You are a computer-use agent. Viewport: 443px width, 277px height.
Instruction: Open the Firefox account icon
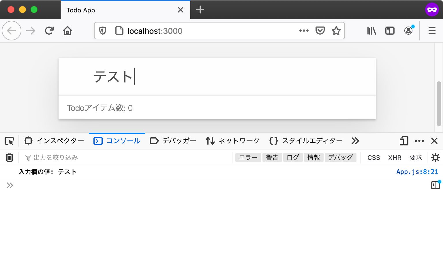(x=408, y=31)
